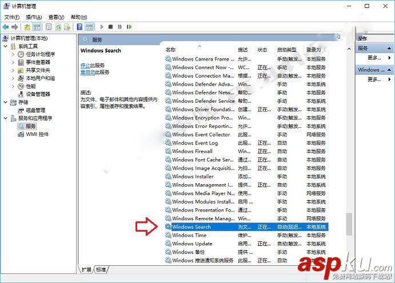This screenshot has height=283, width=395.
Task: Toggle the show/hide console tree icon
Action: pos(37,27)
